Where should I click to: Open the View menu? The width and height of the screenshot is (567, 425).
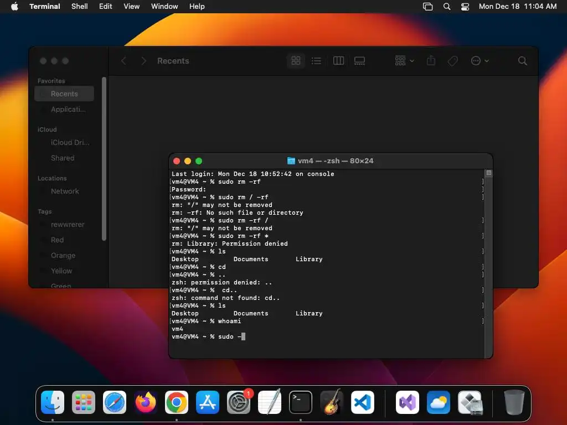click(x=132, y=7)
